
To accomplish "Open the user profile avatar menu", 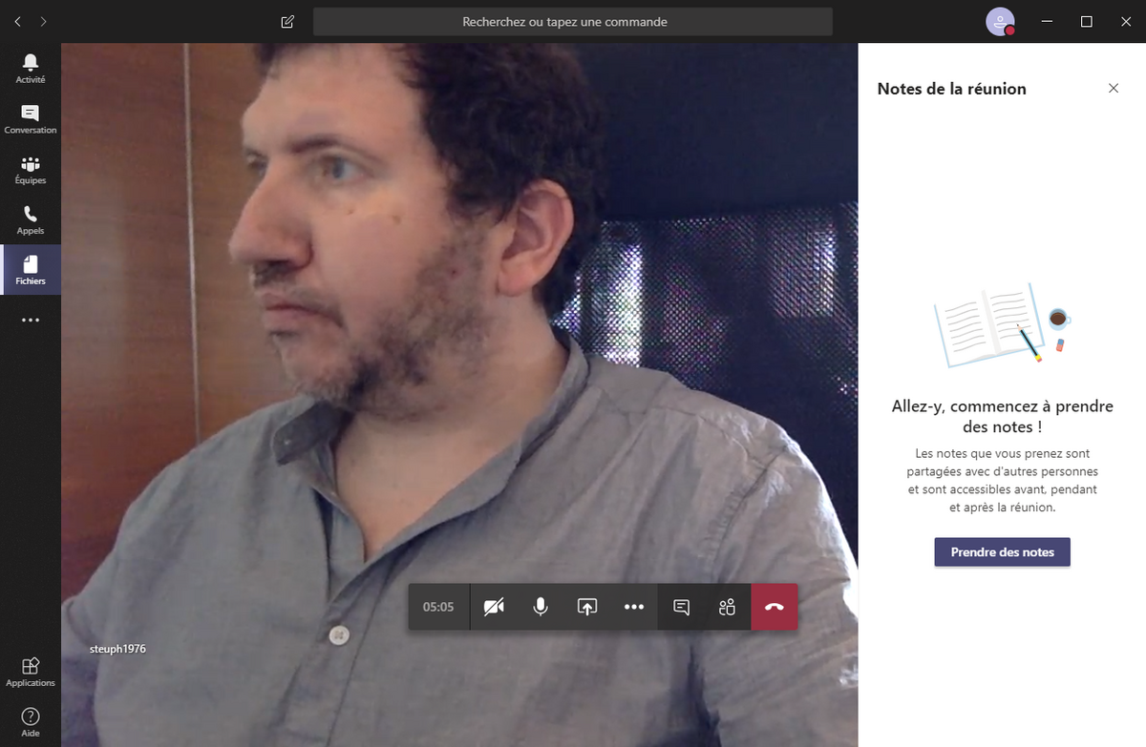I will pos(1000,21).
